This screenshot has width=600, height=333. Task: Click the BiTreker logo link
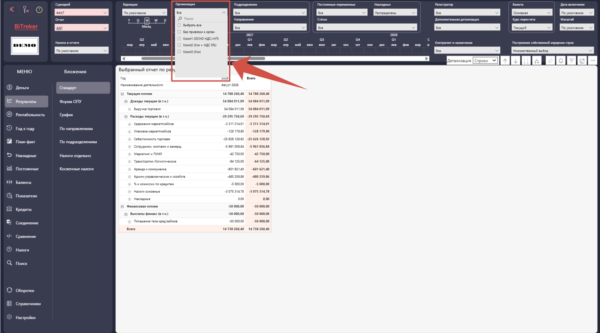[x=26, y=26]
